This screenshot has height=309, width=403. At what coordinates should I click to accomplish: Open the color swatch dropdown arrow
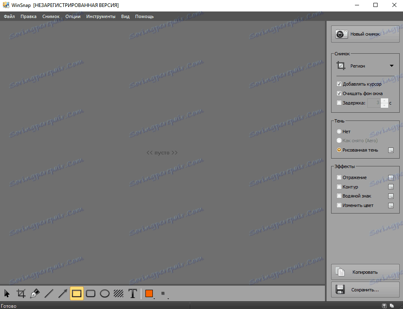154,298
